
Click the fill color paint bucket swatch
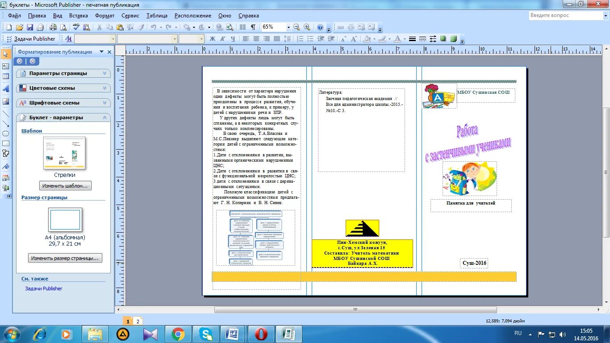(368, 39)
